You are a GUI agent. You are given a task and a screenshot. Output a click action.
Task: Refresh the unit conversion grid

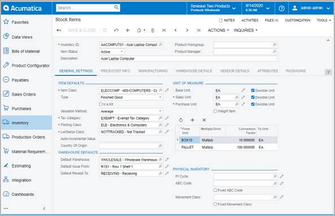pyautogui.click(x=181, y=120)
